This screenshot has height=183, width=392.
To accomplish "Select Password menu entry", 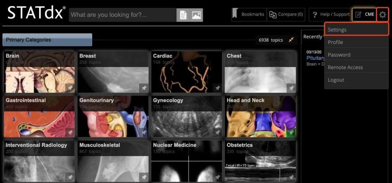I will click(339, 55).
